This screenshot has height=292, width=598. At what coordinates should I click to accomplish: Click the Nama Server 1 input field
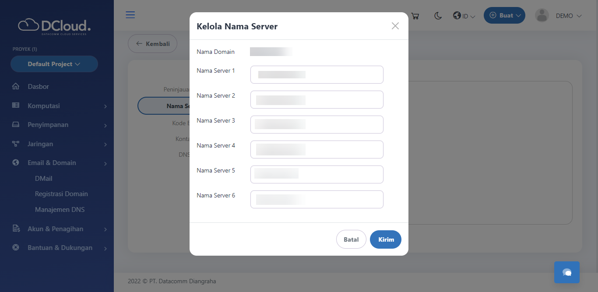(x=317, y=74)
